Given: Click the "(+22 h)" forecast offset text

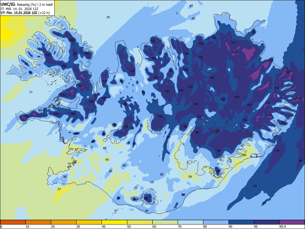Looking at the screenshot, I should (x=44, y=13).
